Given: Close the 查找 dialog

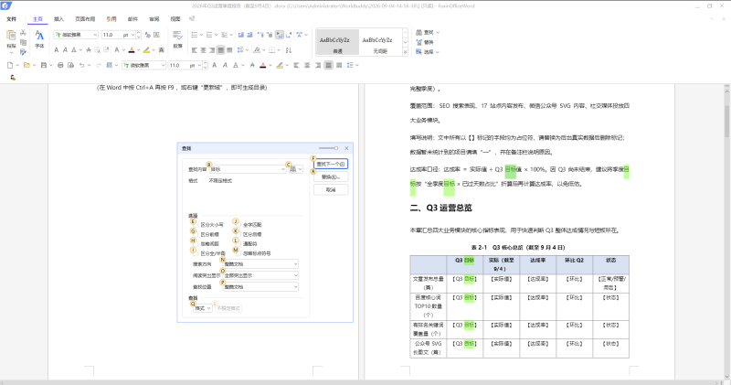Looking at the screenshot, I should pyautogui.click(x=346, y=148).
